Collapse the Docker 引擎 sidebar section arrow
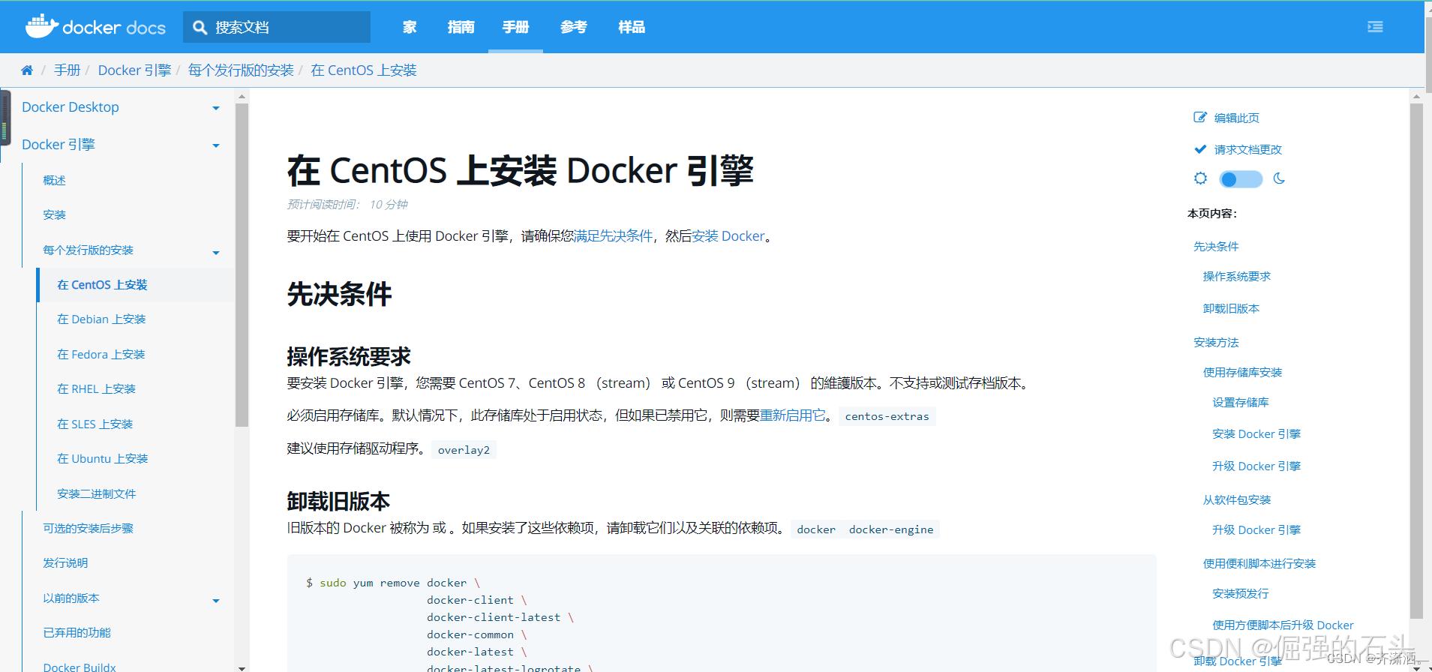Viewport: 1432px width, 672px height. pos(216,145)
